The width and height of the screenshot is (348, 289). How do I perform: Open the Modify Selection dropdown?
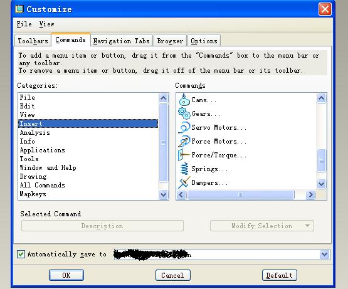(x=262, y=226)
